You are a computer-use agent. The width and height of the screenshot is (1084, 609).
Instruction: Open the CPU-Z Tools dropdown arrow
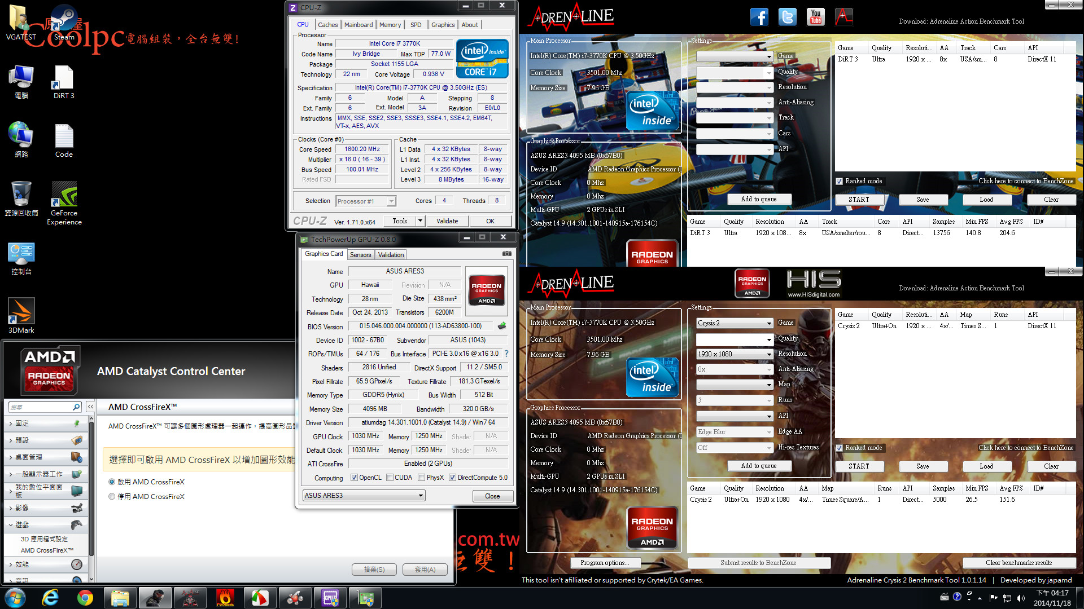pyautogui.click(x=420, y=221)
